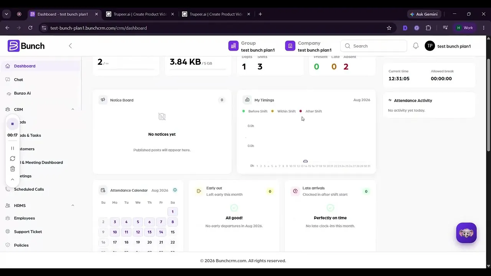Click the Early out exit icon
The width and height of the screenshot is (491, 276).
[199, 191]
